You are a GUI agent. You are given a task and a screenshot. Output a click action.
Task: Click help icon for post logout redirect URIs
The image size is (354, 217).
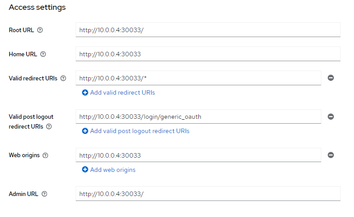(49, 126)
